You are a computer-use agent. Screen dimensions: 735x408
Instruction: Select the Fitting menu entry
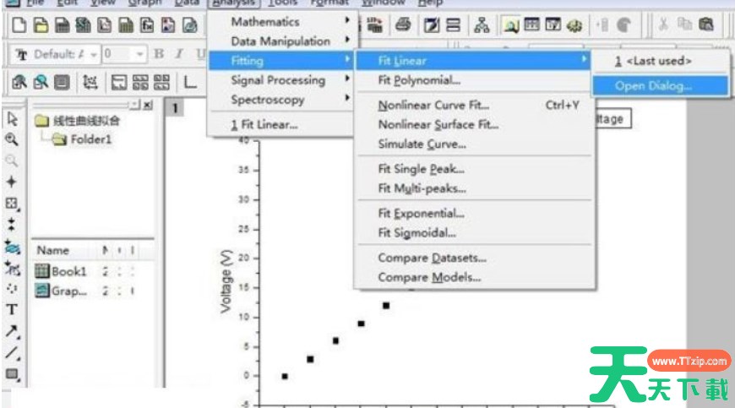pos(283,61)
